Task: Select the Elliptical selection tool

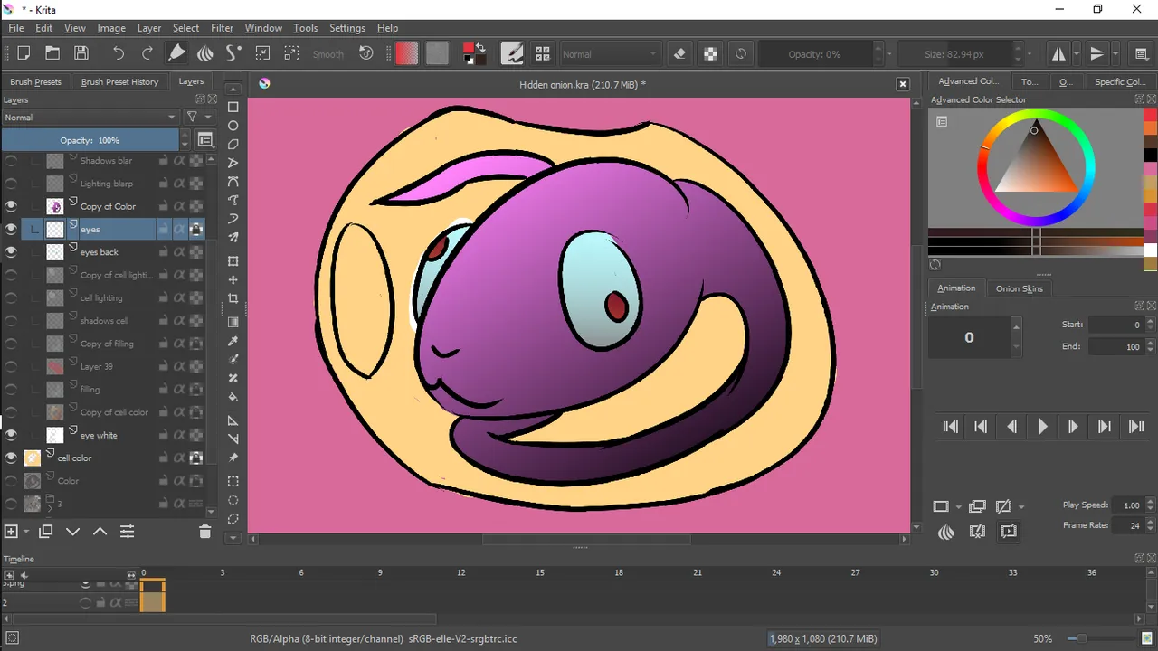Action: [233, 500]
